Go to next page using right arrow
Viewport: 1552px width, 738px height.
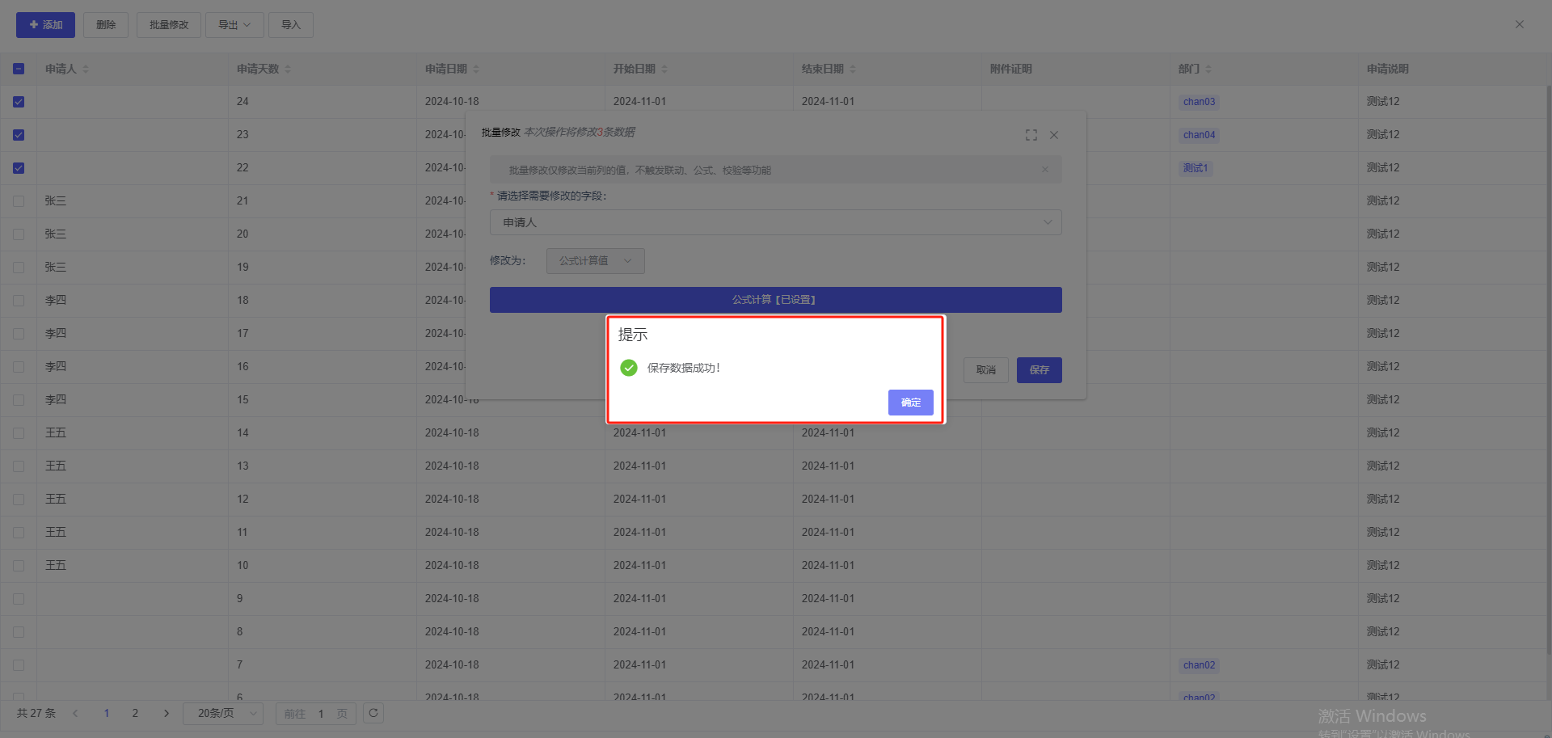167,713
